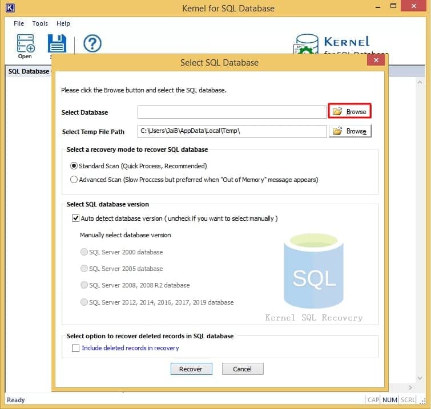Open the File menu
The width and height of the screenshot is (431, 409).
(x=19, y=23)
